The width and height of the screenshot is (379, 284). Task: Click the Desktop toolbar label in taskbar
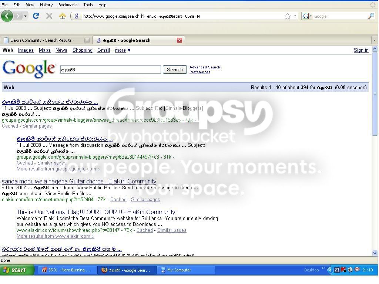tap(311, 270)
